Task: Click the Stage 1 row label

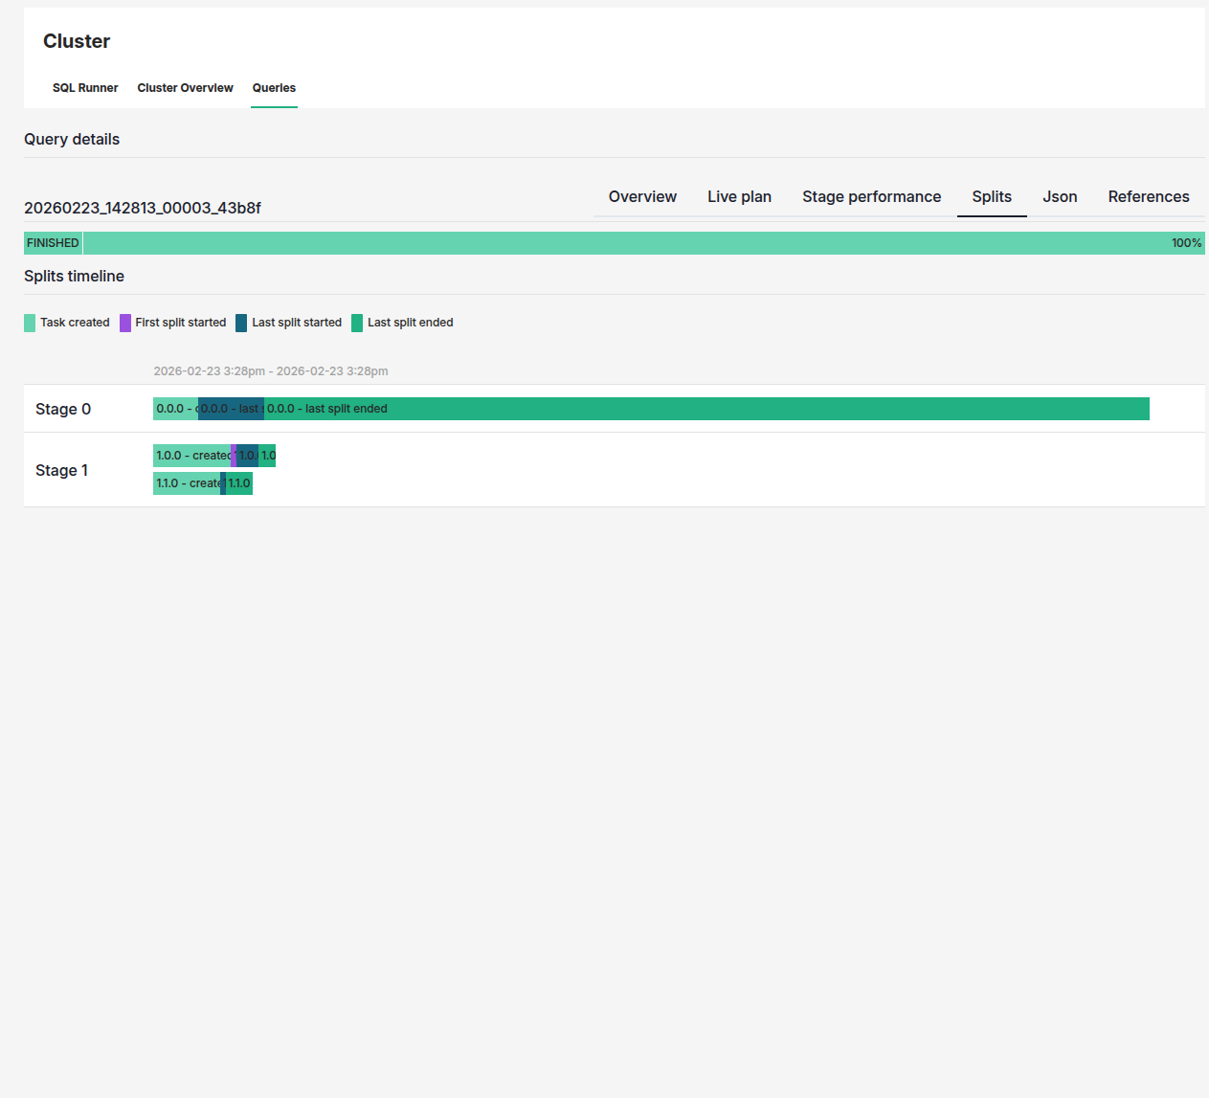Action: pos(61,469)
